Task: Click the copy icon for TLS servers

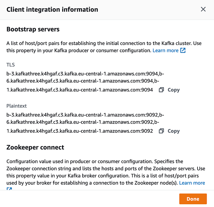Action: click(161, 90)
